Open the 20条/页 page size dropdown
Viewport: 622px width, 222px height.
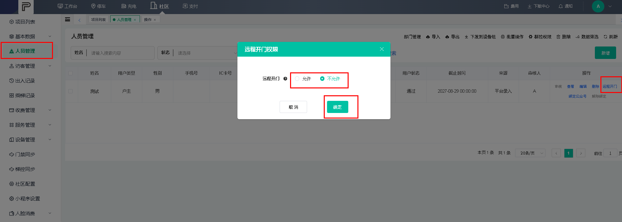[x=530, y=153]
